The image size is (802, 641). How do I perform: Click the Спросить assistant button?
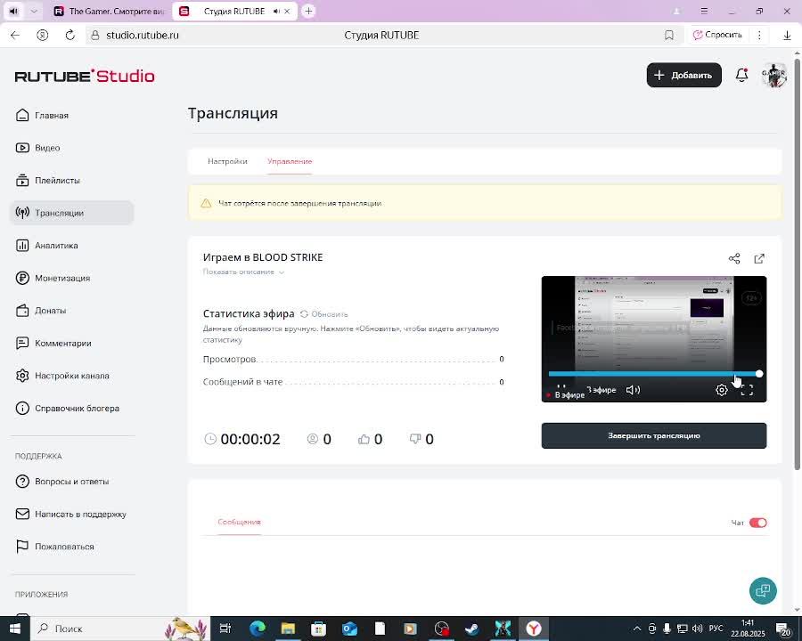(717, 35)
